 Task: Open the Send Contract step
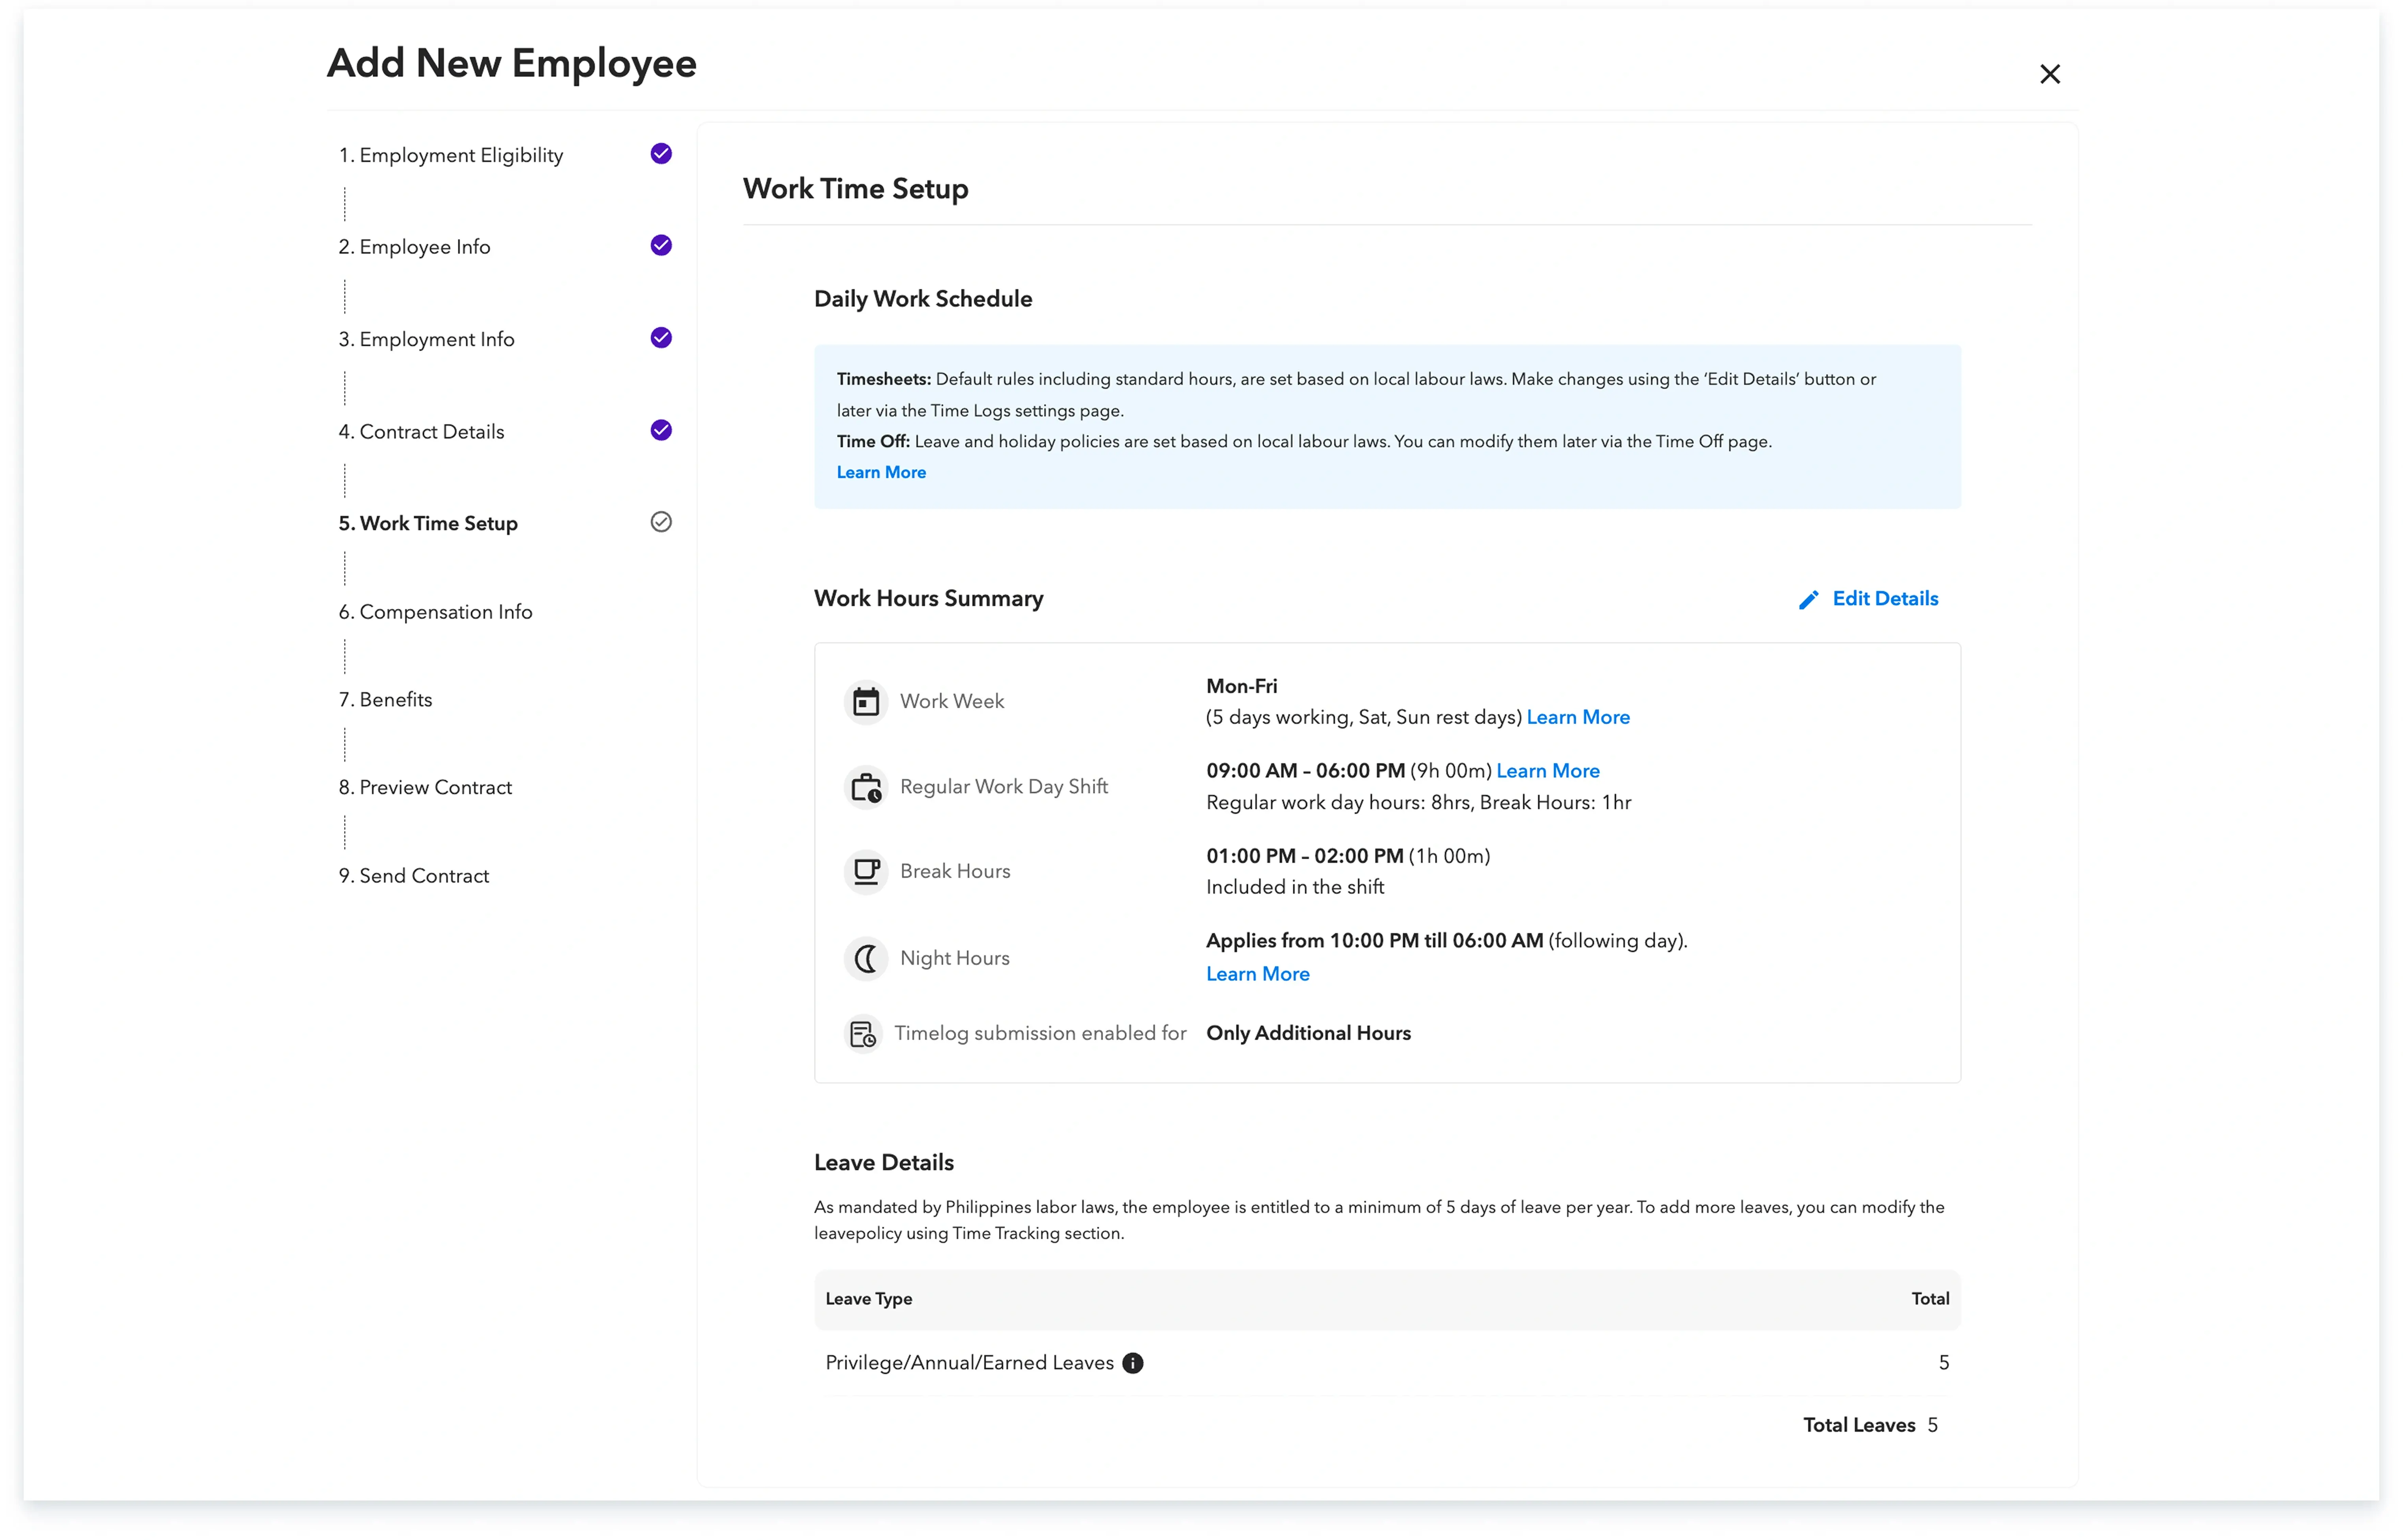(x=414, y=875)
